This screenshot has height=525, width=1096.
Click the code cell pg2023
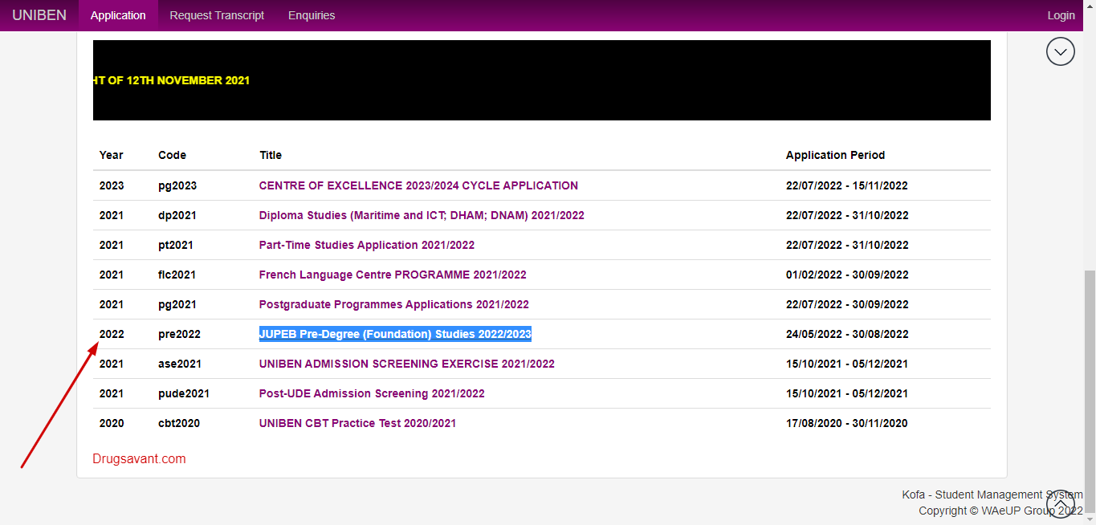177,185
